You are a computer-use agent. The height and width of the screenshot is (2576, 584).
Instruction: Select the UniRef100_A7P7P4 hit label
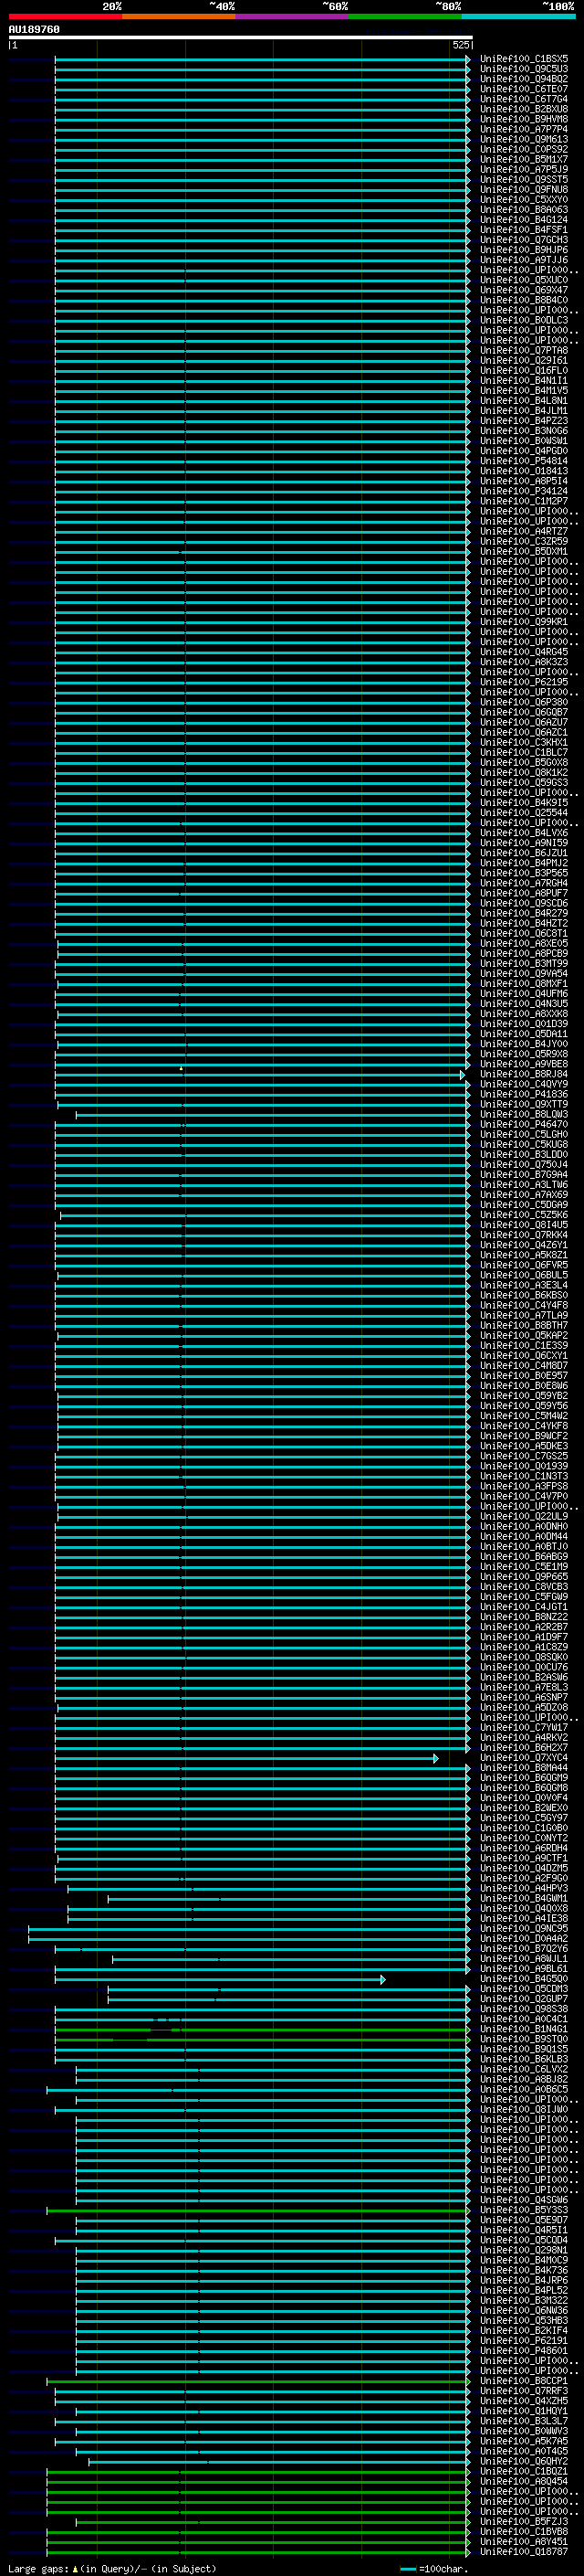[x=523, y=129]
